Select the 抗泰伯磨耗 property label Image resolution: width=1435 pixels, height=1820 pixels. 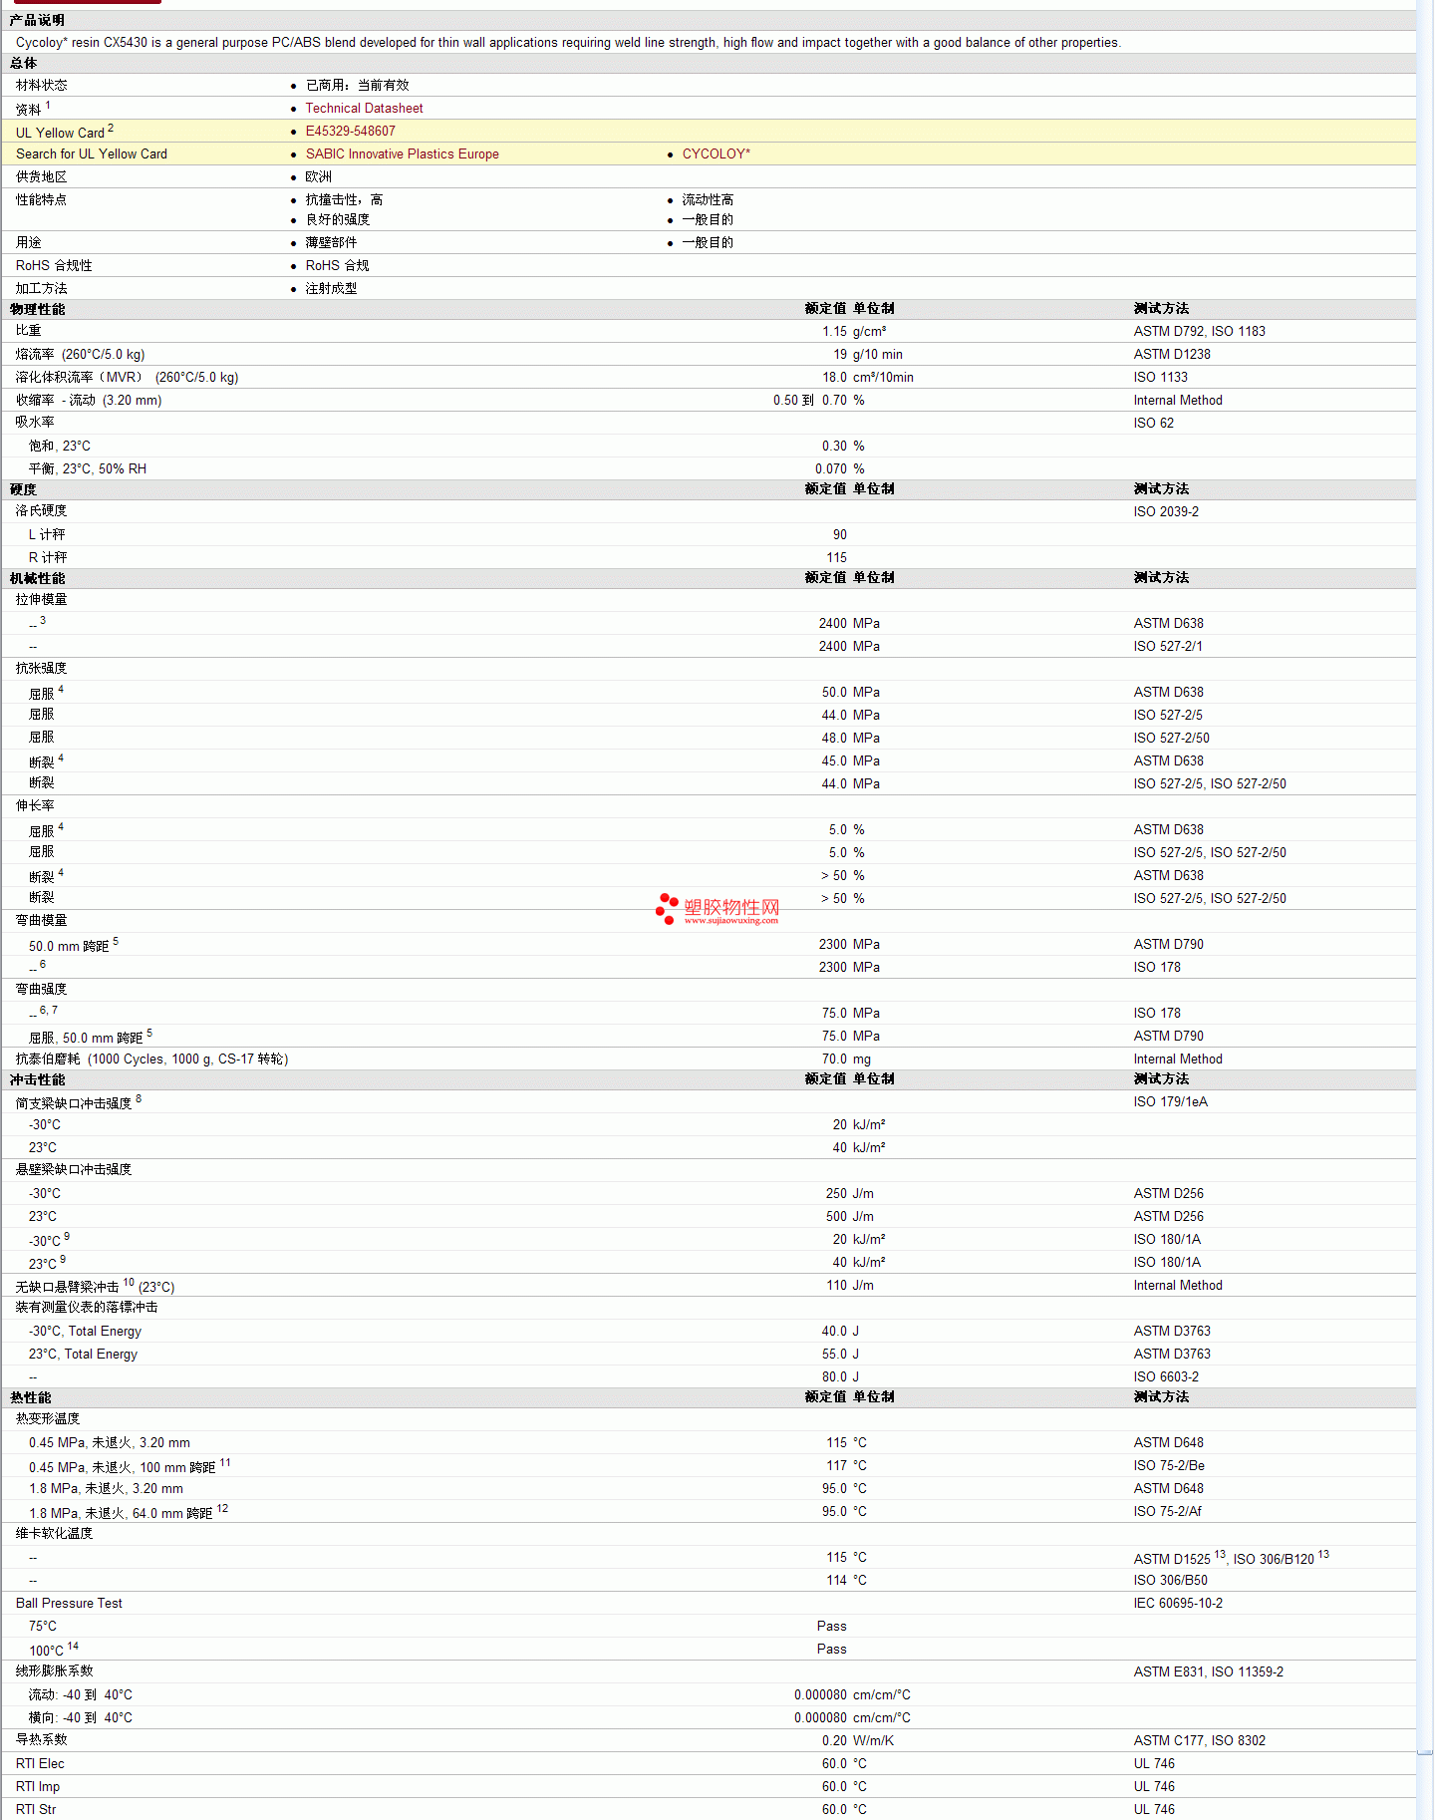[151, 1059]
